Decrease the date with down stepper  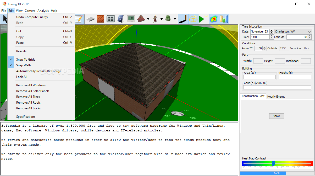[x=271, y=33]
